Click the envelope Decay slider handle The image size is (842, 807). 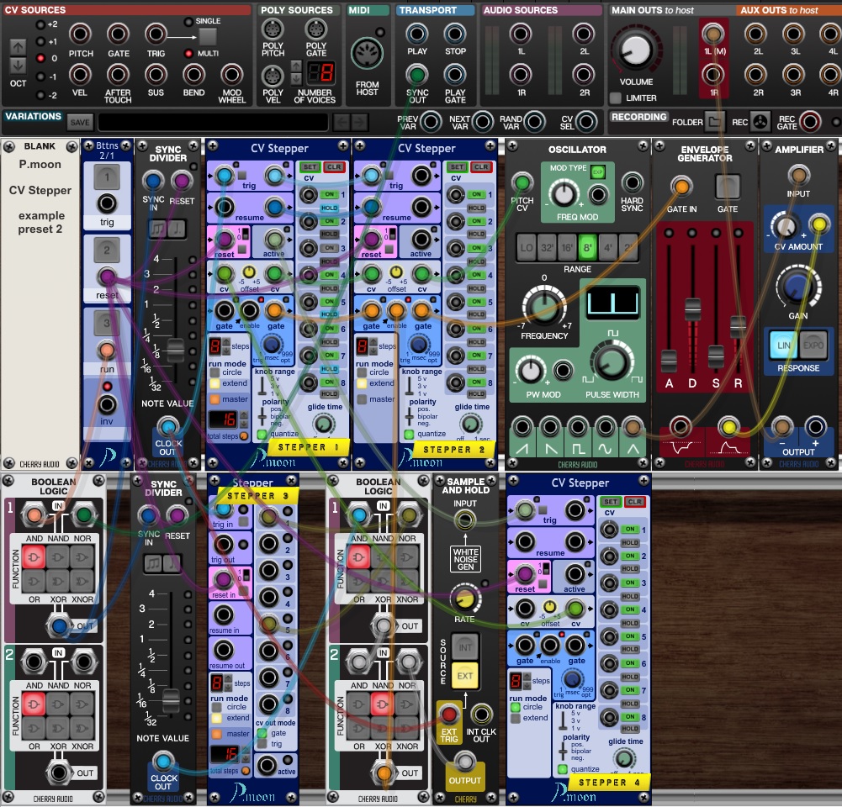[692, 309]
